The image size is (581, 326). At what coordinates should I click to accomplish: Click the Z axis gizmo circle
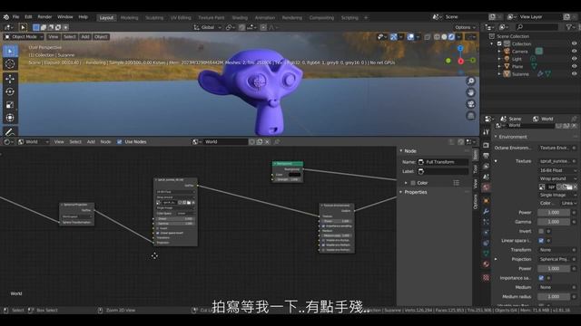[460, 48]
